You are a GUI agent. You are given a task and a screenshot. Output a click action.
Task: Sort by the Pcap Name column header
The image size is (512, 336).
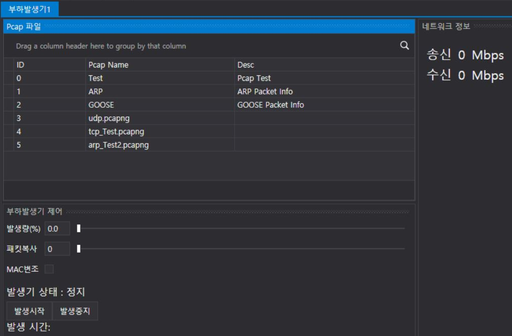160,65
